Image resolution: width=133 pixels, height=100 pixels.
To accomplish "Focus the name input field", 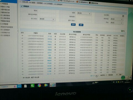I will [x=48, y=11].
